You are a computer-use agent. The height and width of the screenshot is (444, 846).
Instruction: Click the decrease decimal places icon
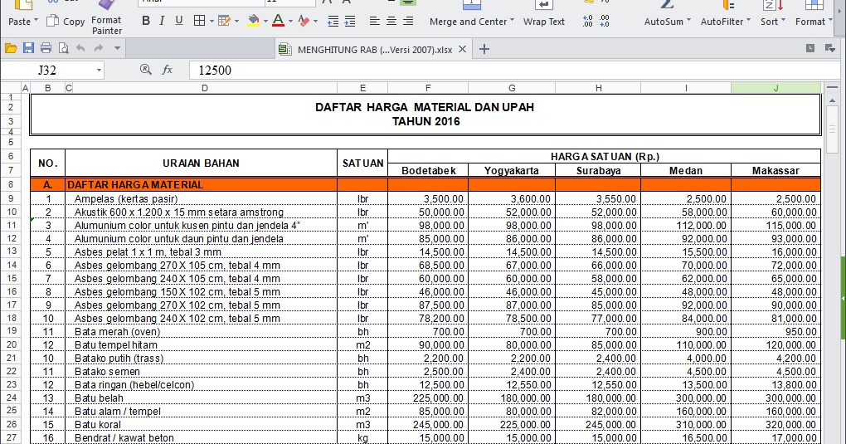(x=605, y=22)
